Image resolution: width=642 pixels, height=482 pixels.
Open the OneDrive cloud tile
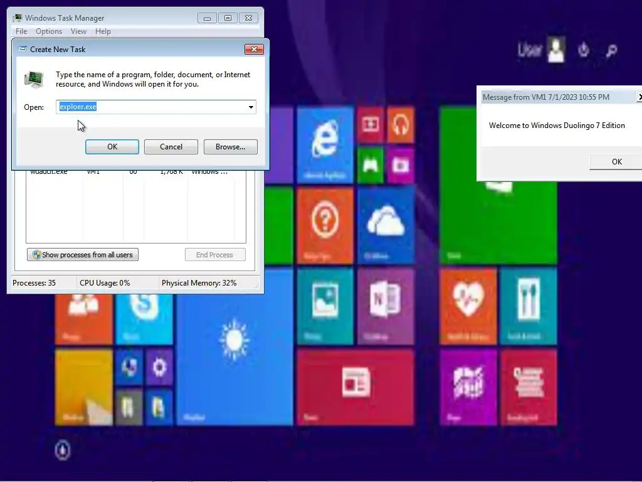[386, 225]
